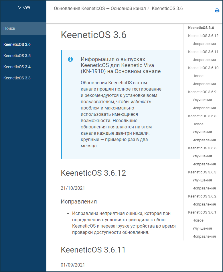Click the date 21/10/2021
Image resolution: width=223 pixels, height=272 pixels.
[x=73, y=188]
